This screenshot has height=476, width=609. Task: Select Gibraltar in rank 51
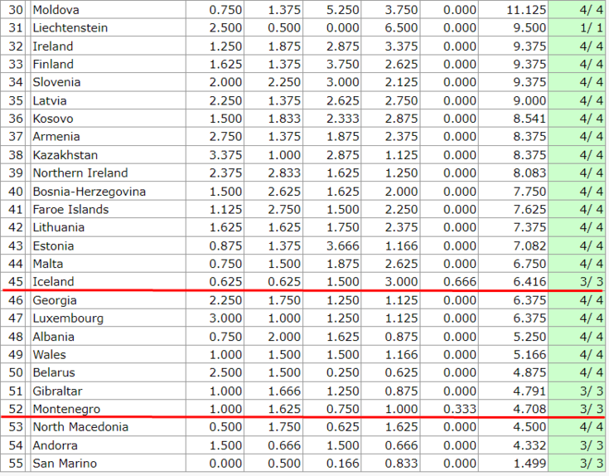(x=57, y=391)
